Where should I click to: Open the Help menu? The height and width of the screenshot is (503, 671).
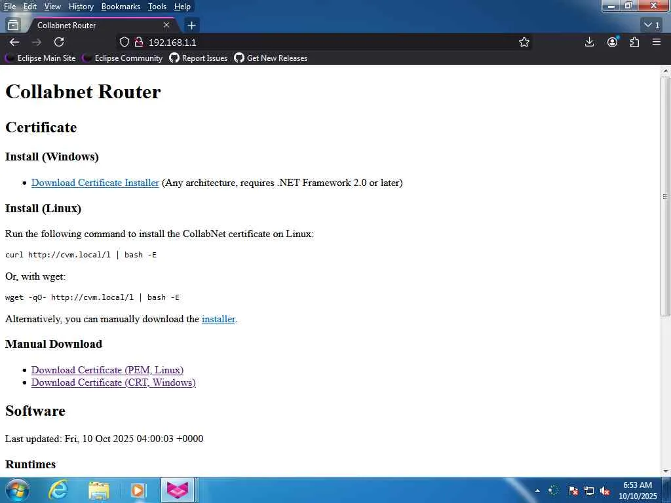182,7
